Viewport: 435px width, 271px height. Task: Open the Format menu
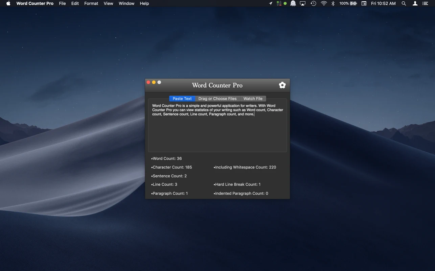[91, 3]
